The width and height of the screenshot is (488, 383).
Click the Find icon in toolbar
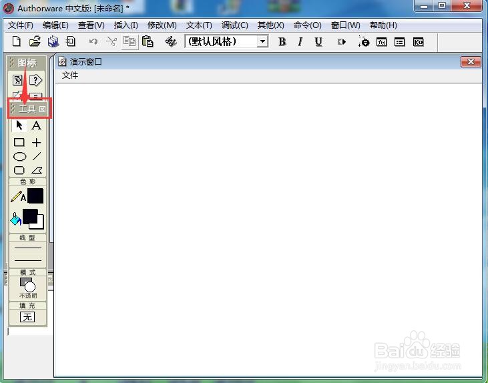pyautogui.click(x=171, y=41)
